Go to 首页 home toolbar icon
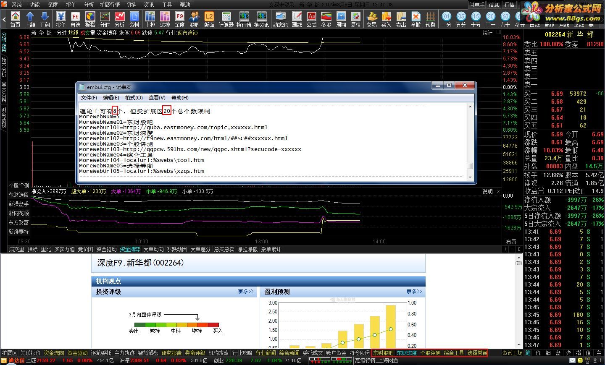The height and width of the screenshot is (365, 605). pos(16,19)
